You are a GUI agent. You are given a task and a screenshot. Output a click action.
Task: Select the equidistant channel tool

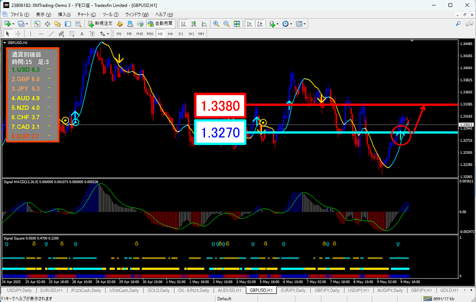click(61, 34)
